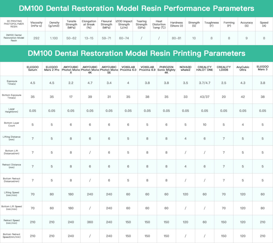Select the hardness value 80-81
This screenshot has height=243, width=273.
point(176,38)
